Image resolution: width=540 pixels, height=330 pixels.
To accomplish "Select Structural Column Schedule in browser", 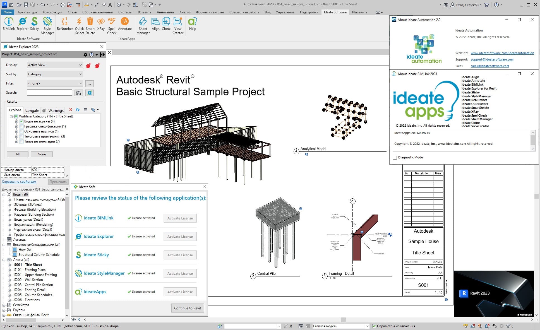I will (39, 255).
